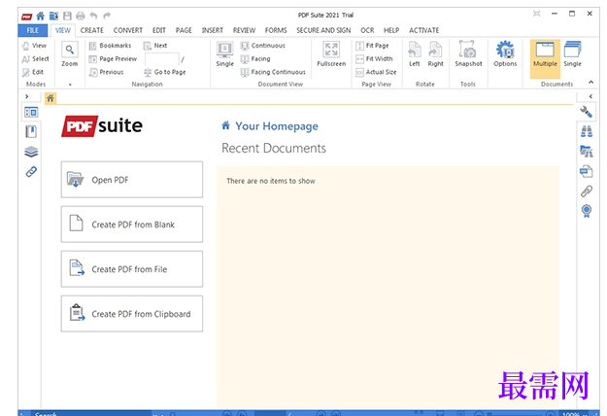Viewport: 607px width, 416px height.
Task: Enable Facing Continuous view
Action: [x=273, y=72]
